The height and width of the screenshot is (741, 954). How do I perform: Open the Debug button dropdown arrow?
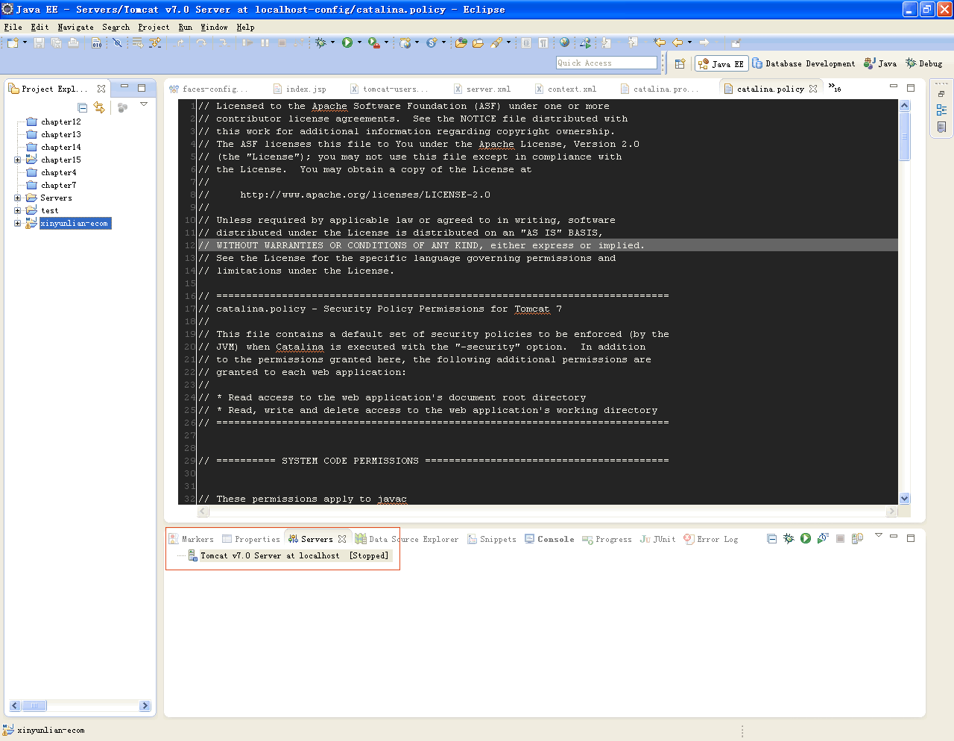(332, 43)
